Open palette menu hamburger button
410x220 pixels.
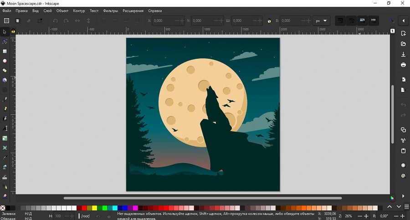407,207
